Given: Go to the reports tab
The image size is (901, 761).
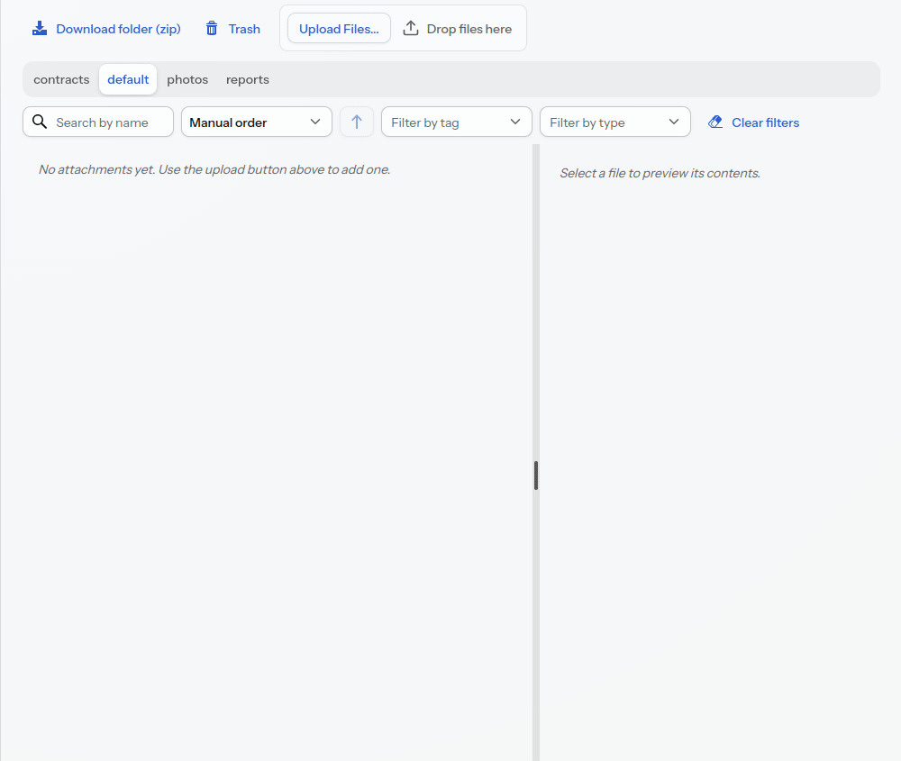Looking at the screenshot, I should point(248,79).
